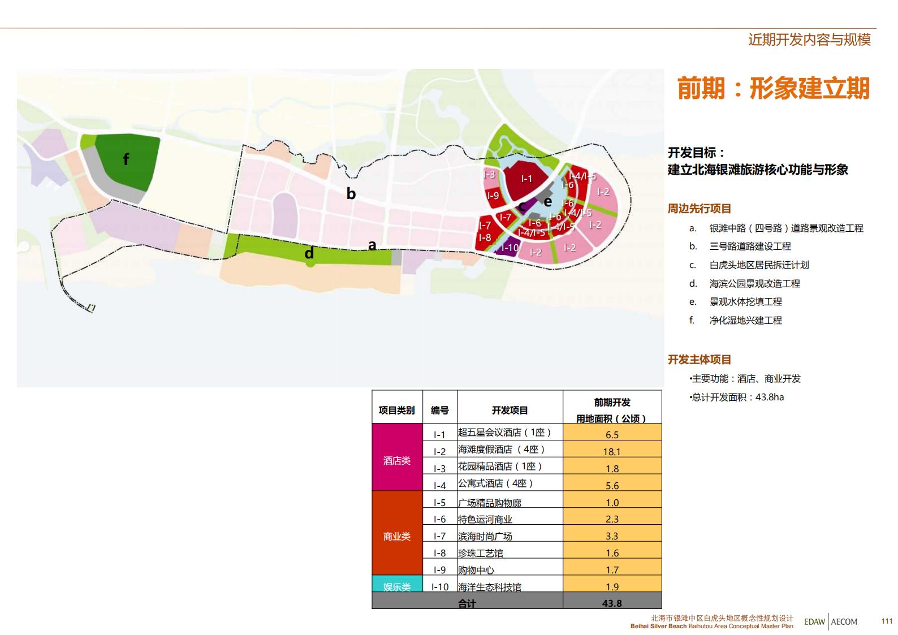Select list item '海滨公园景观改造工程'
Image resolution: width=898 pixels, height=635 pixels.
[754, 284]
